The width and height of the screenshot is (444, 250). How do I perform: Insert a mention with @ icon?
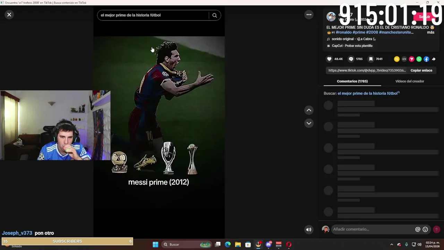click(x=418, y=230)
